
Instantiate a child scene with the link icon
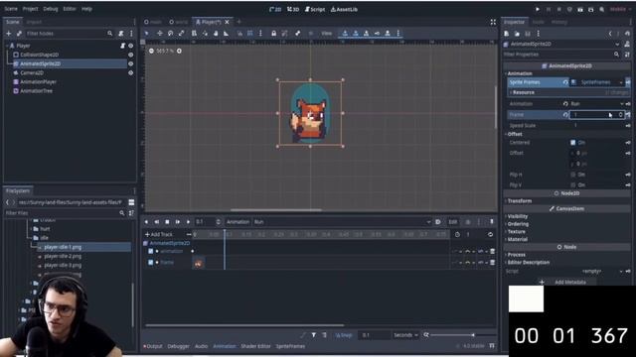click(19, 33)
